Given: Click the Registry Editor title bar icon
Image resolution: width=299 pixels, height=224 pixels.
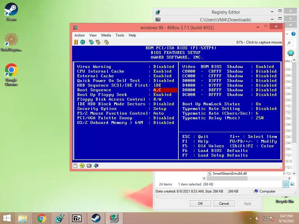Looking at the screenshot, I should pos(158,12).
